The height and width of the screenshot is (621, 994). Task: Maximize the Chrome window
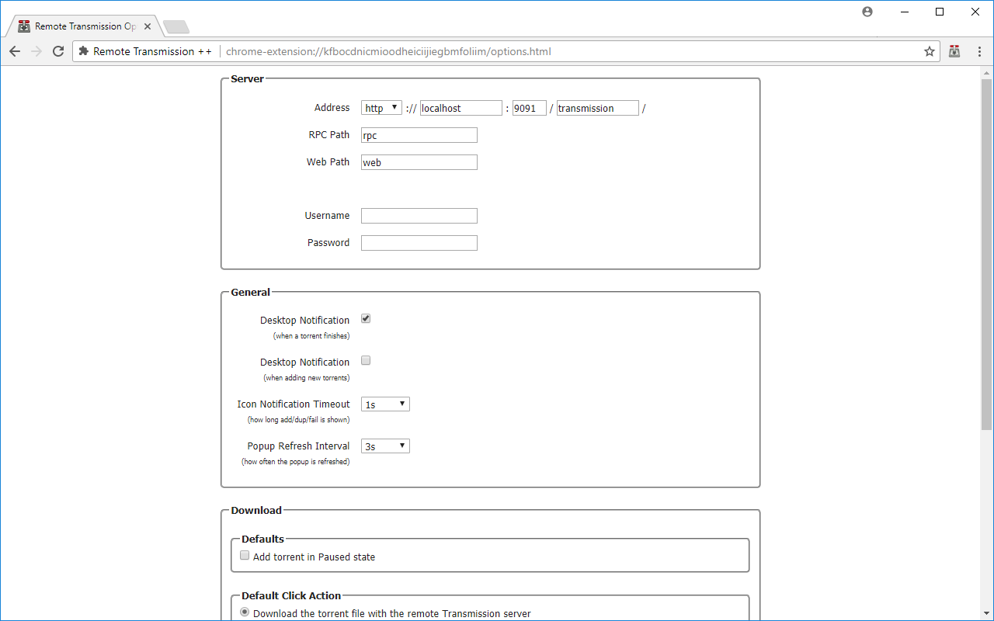tap(940, 12)
